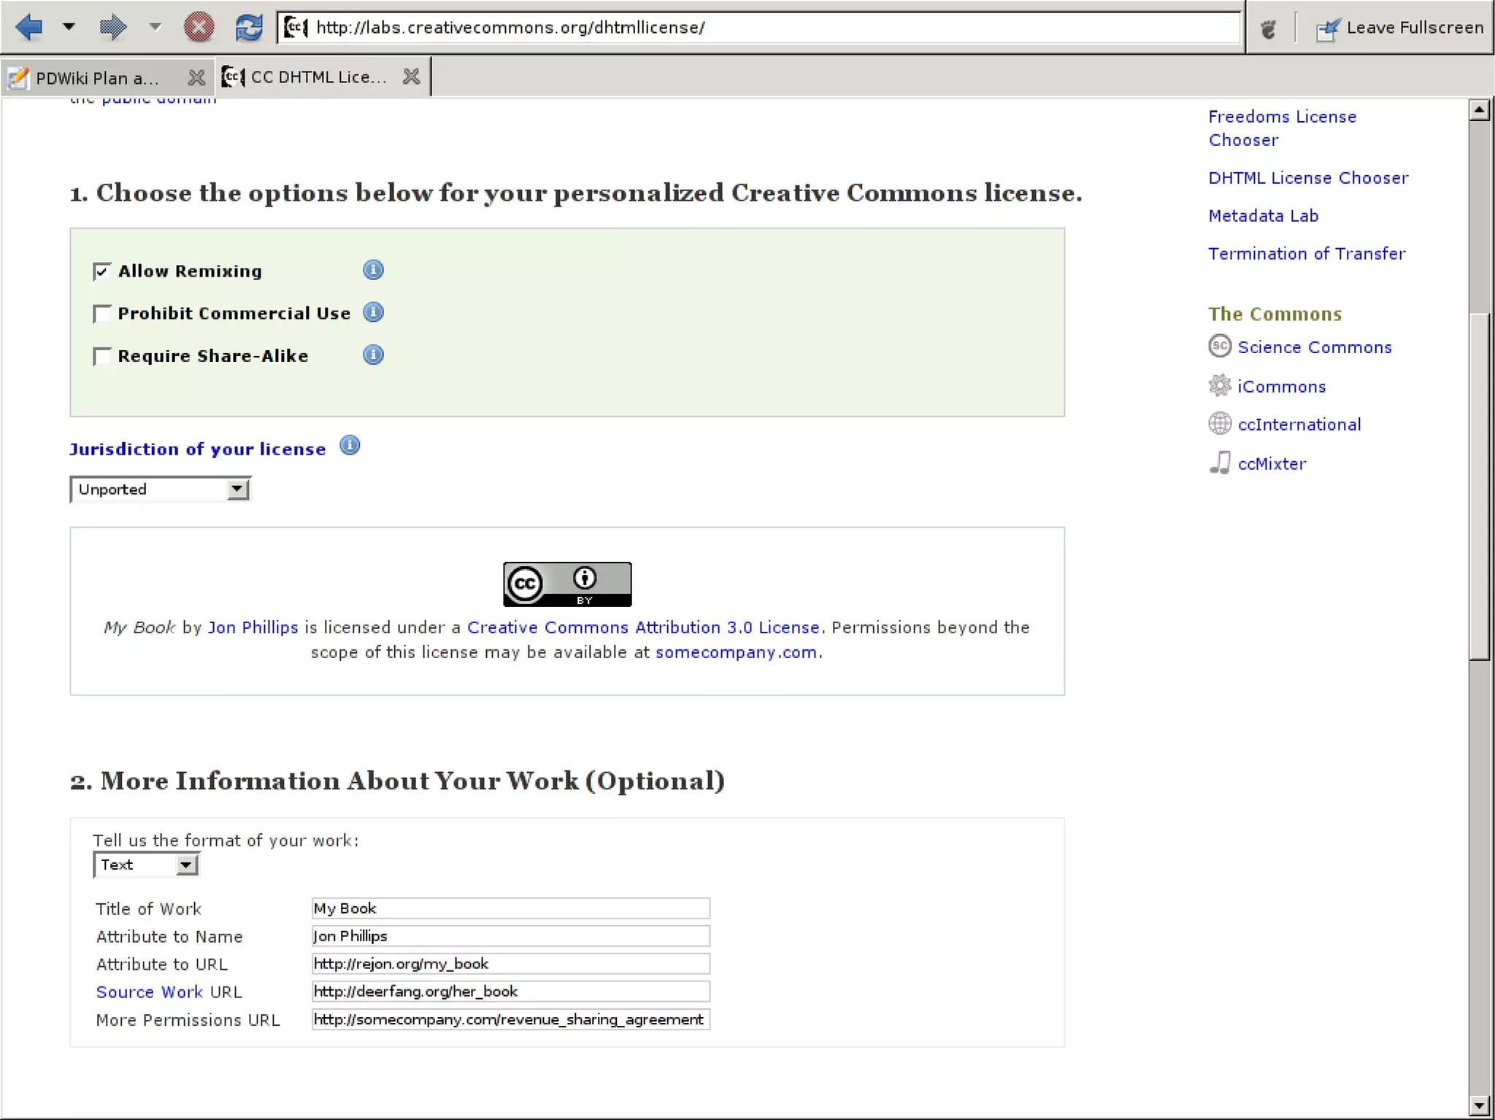Open the ccInternational link text
Screen dimensions: 1495x1120
click(x=1299, y=425)
